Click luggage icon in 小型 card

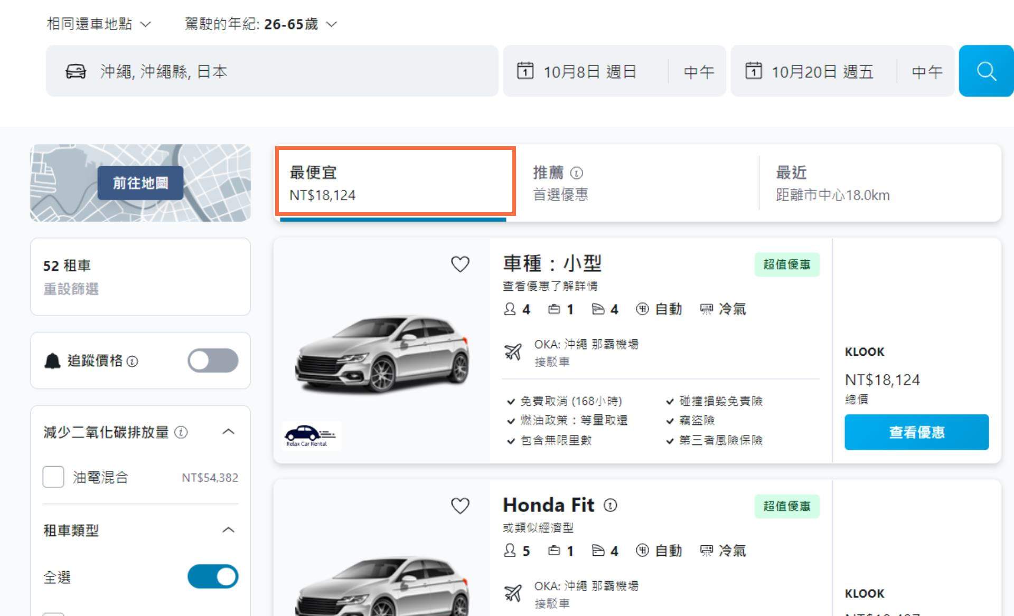554,309
